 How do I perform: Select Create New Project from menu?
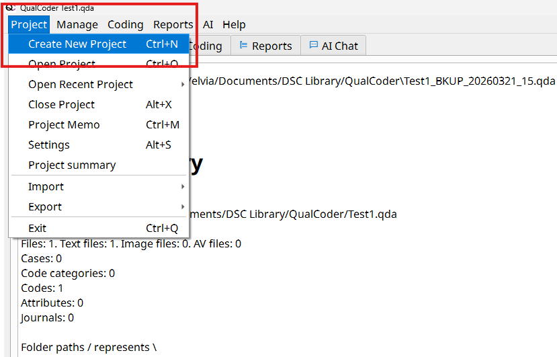pos(77,44)
